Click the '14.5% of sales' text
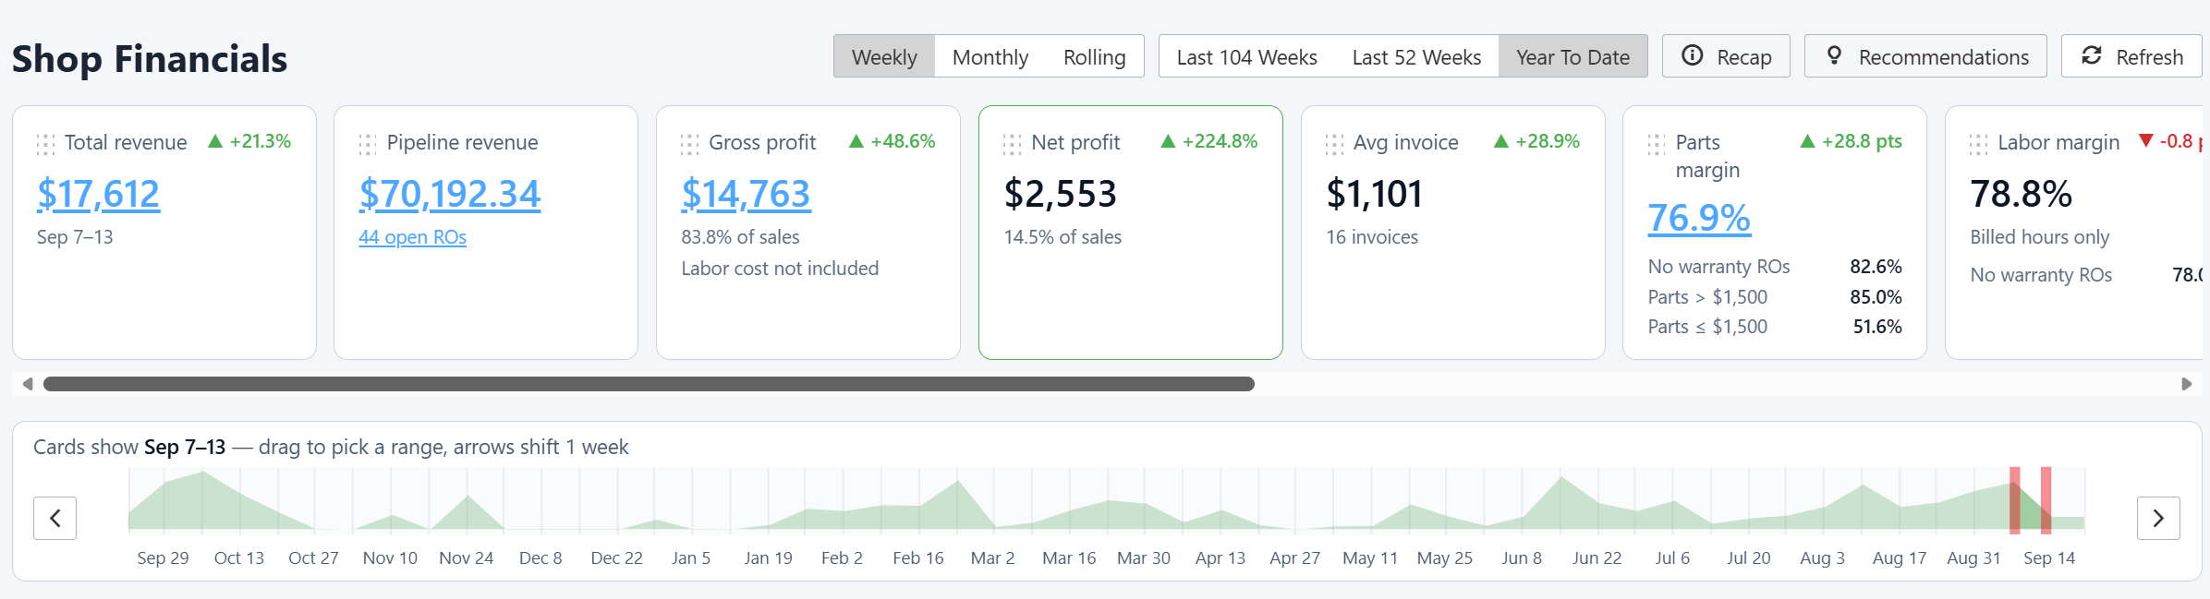2210x599 pixels. (1062, 237)
